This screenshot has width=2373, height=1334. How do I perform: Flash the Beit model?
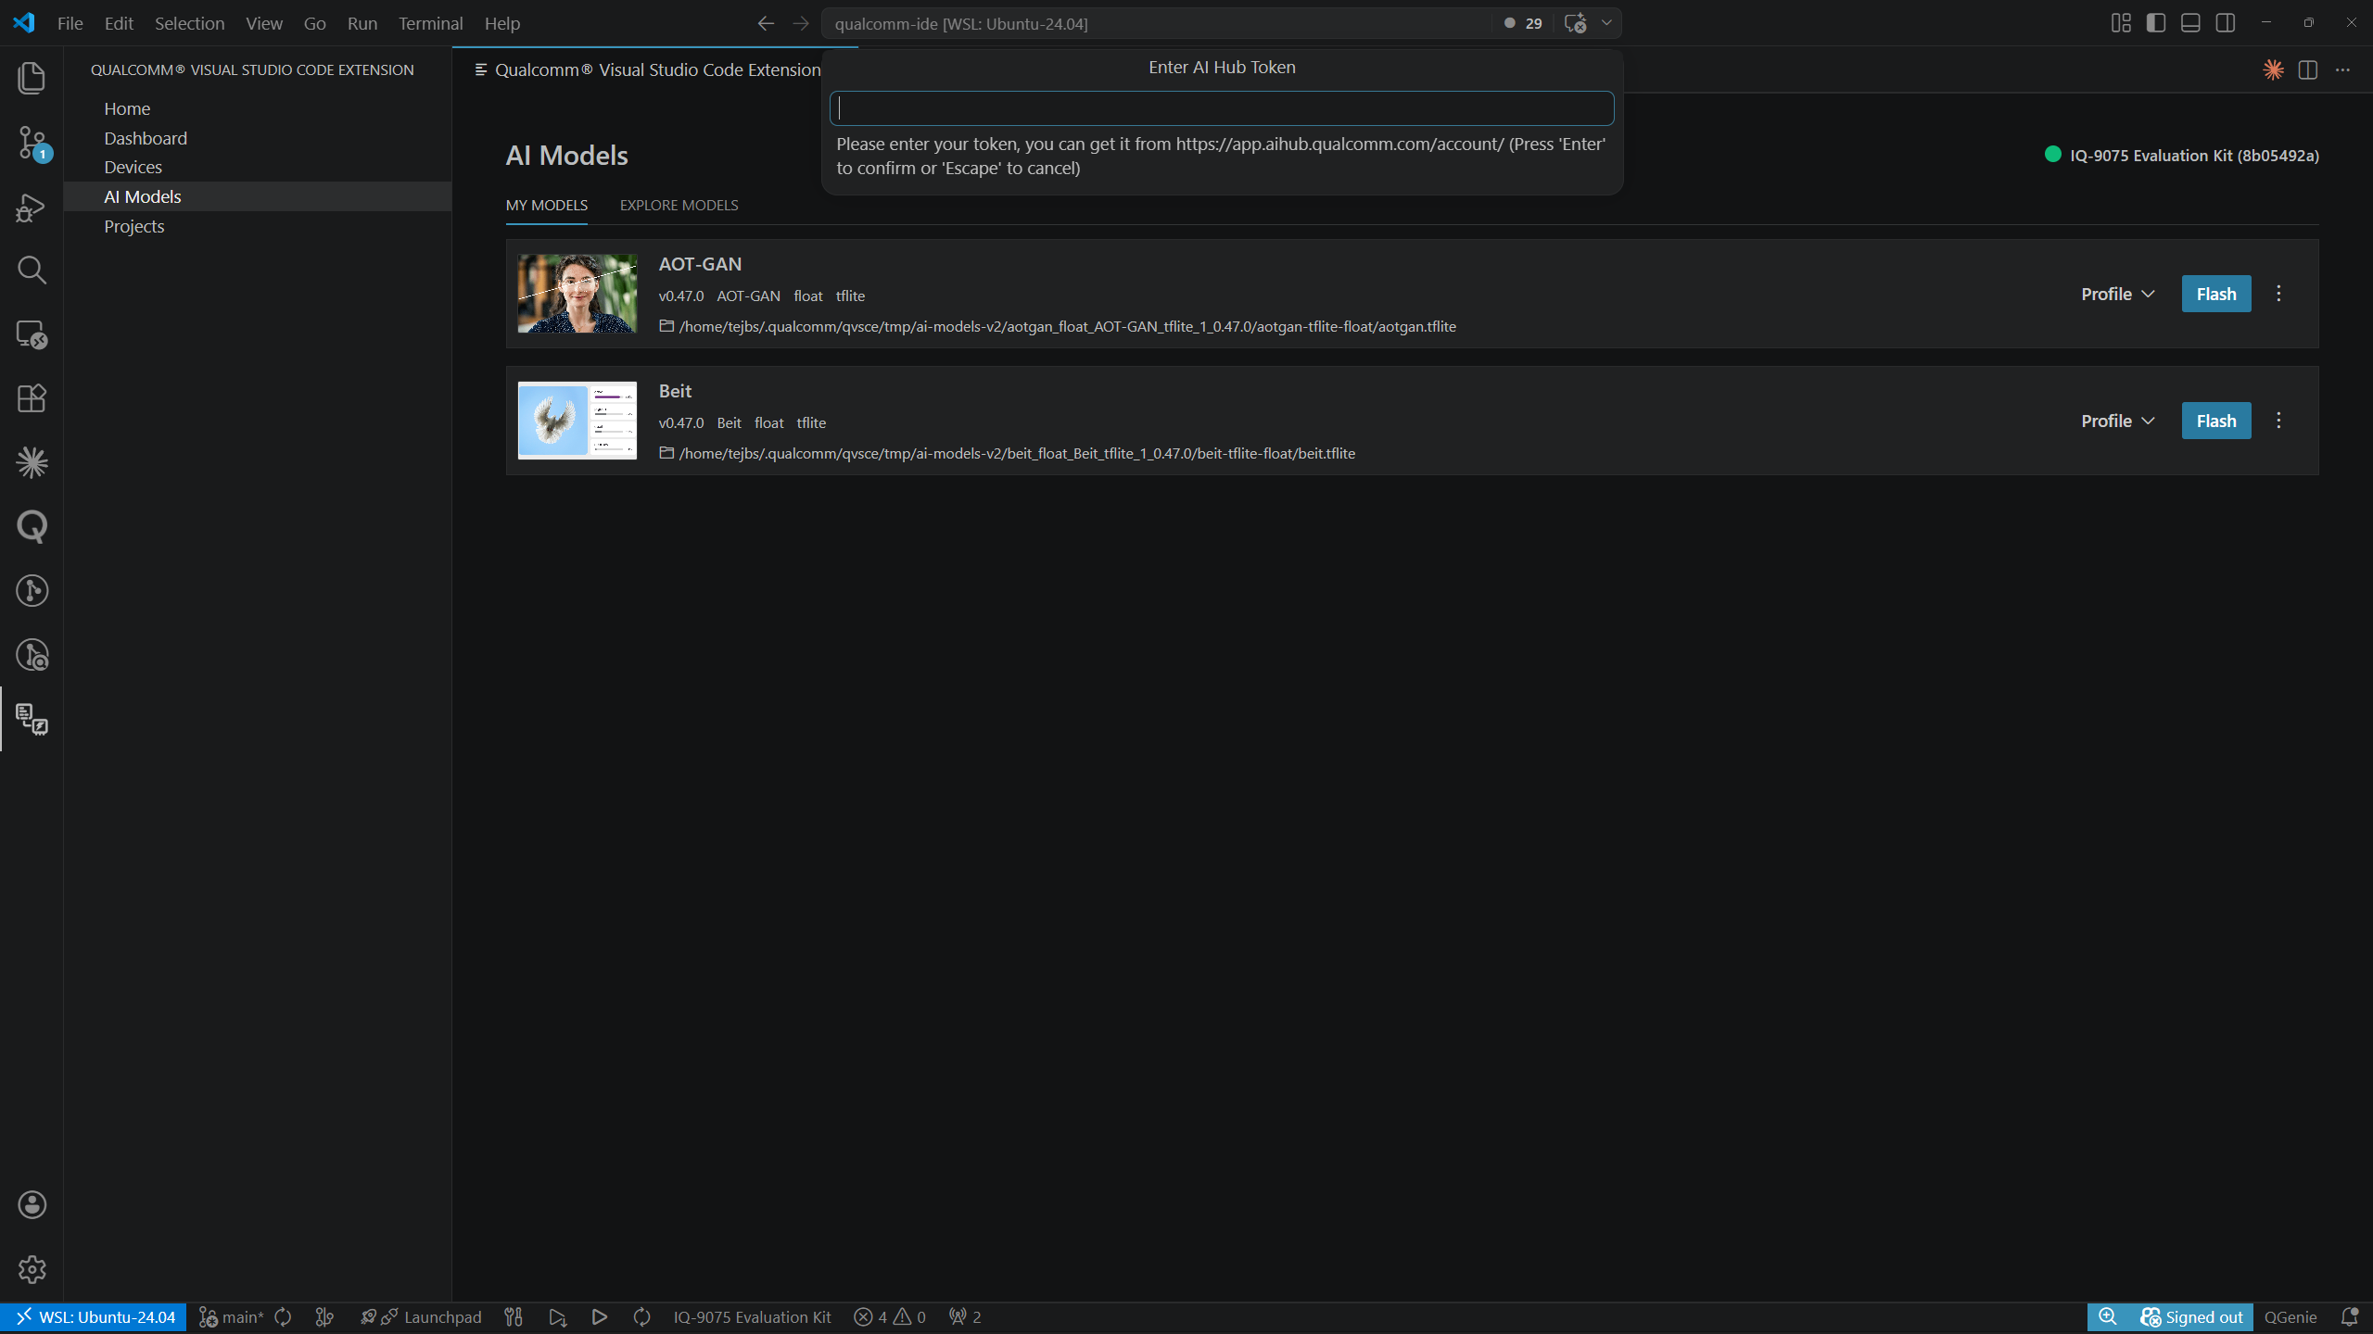2215,421
